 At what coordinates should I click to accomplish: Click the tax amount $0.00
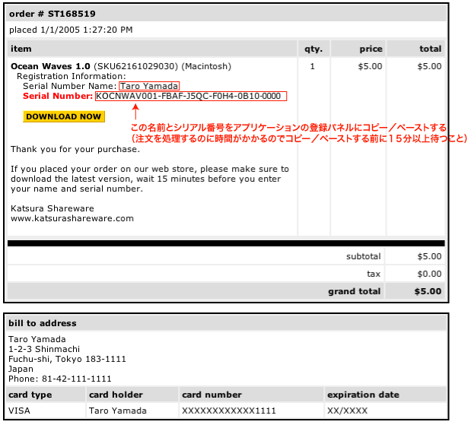pos(429,274)
